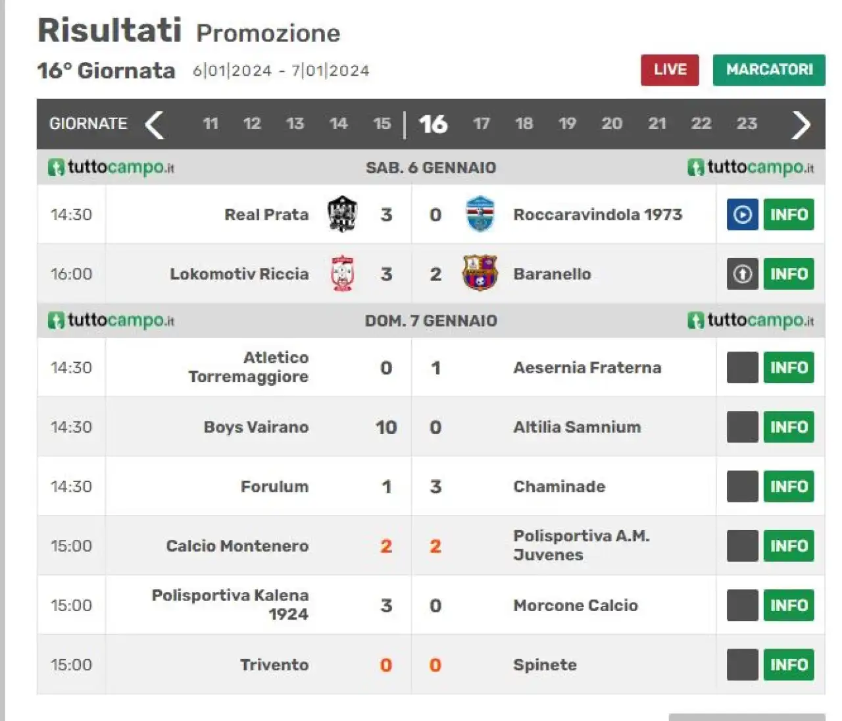Click the Roccaravindola 1973 team crest
This screenshot has height=721, width=842.
pos(480,214)
